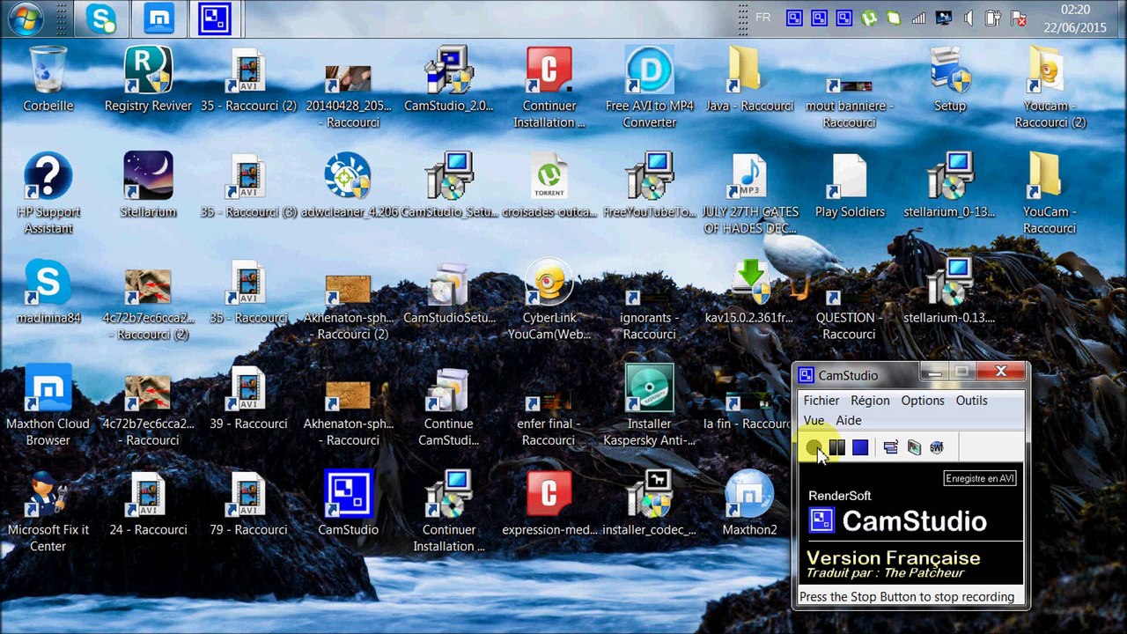The image size is (1127, 634).
Task: Select the 'JULY 27TH GATES OF HADES' MP3 file
Action: click(749, 195)
